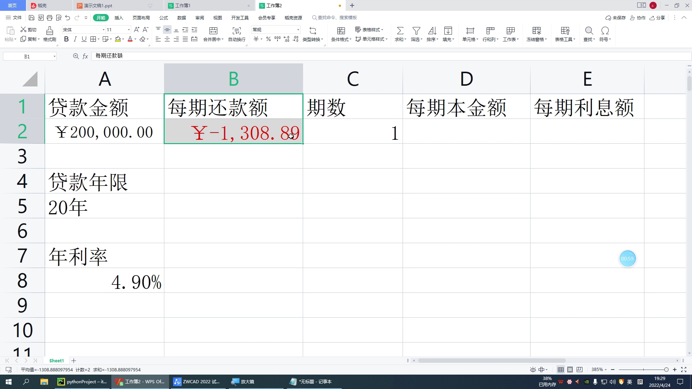Open the Insert (插入) ribbon tab
Viewport: 692px width, 389px height.
click(x=119, y=18)
